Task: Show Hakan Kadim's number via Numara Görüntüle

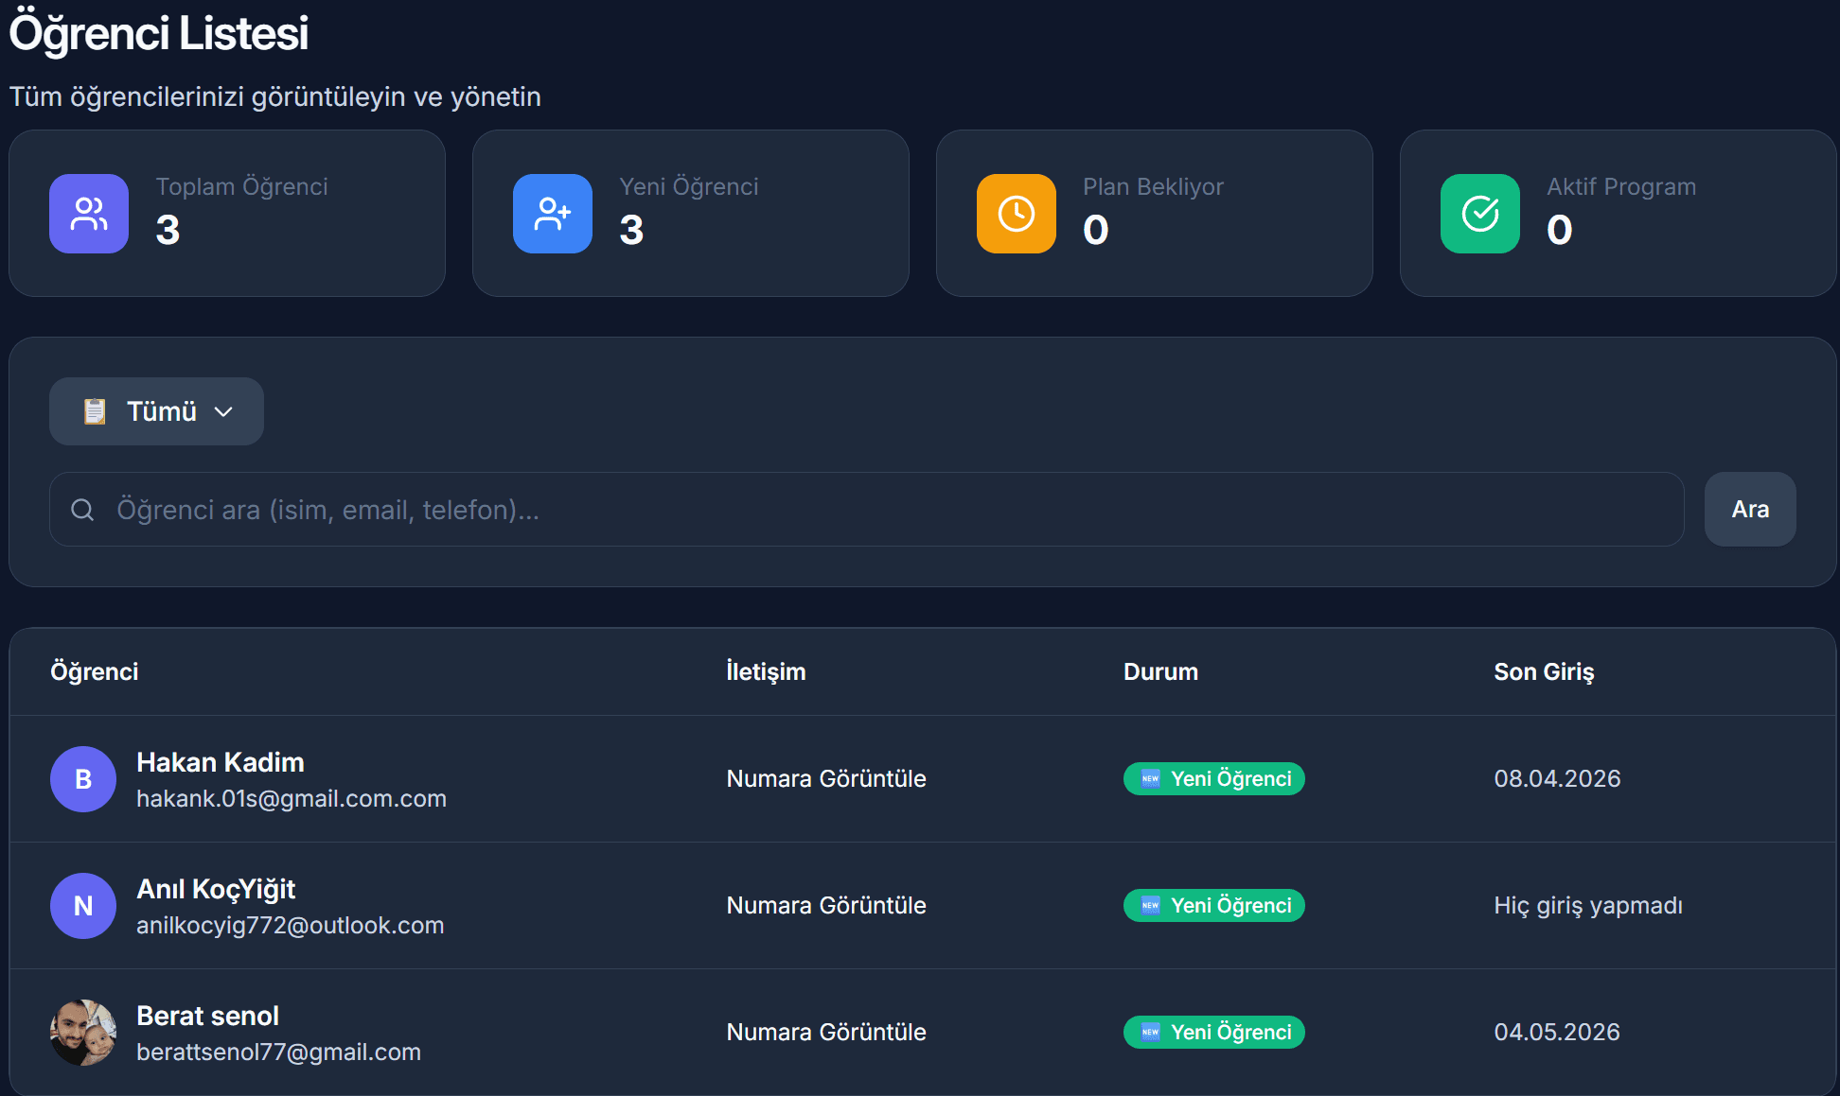Action: pos(826,779)
